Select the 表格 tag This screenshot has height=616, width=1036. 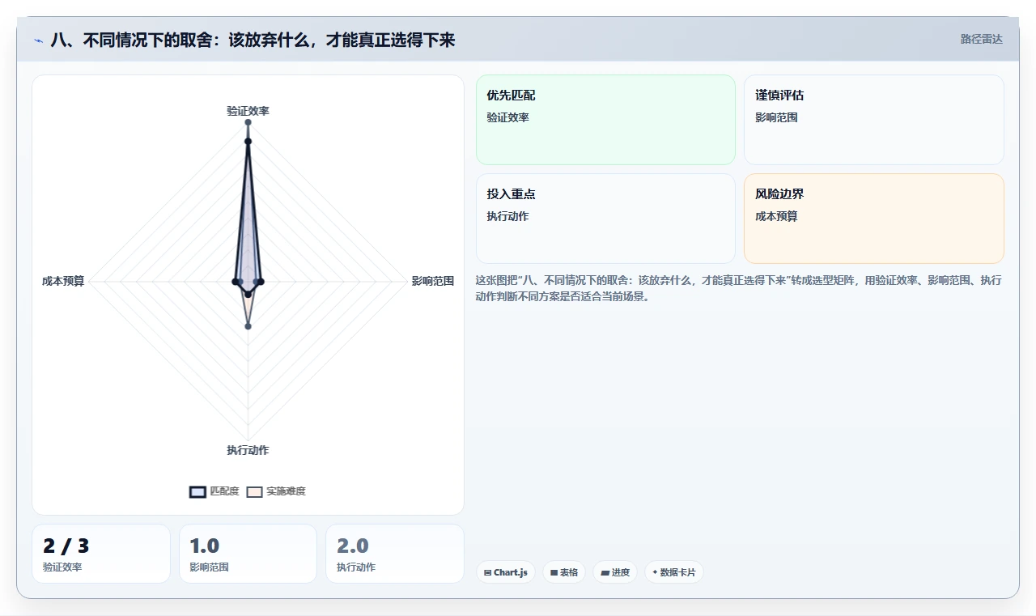coord(564,572)
